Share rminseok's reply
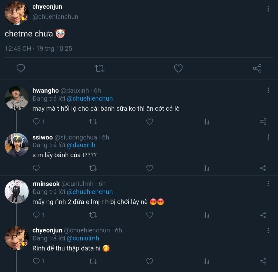 click(263, 215)
